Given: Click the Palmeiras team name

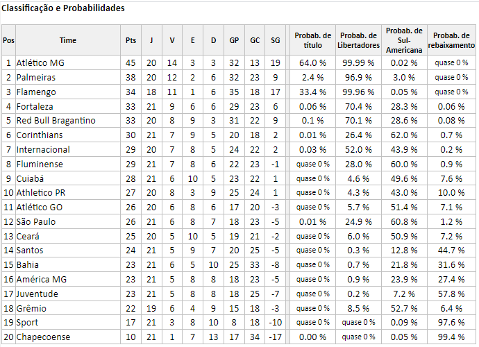Looking at the screenshot, I should click(36, 78).
